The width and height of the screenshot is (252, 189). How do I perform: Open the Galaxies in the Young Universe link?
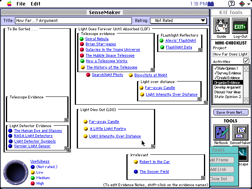point(113,50)
